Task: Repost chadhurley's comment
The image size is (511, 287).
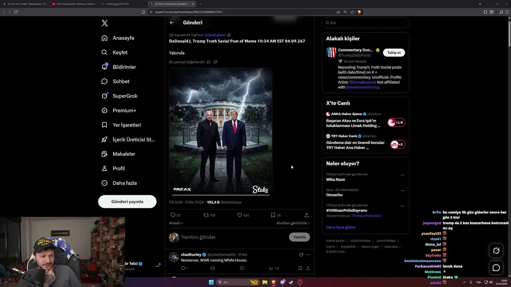Action: [212, 268]
